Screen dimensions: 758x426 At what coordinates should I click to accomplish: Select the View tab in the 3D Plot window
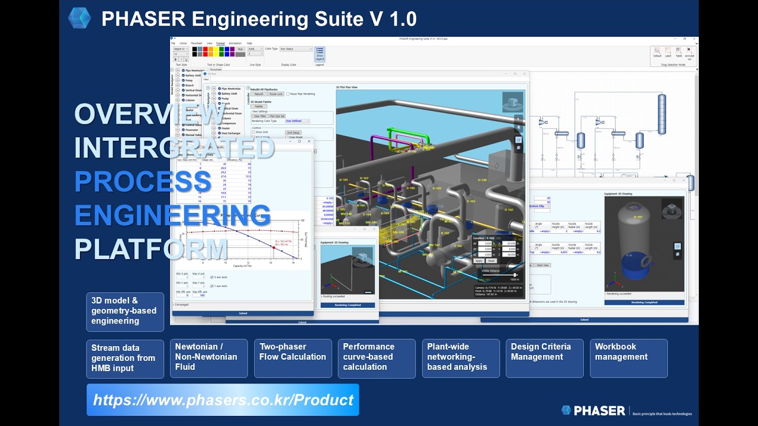206,79
